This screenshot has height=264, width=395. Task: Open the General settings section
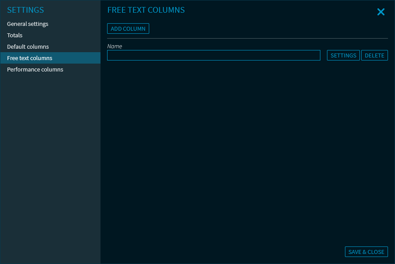[28, 24]
